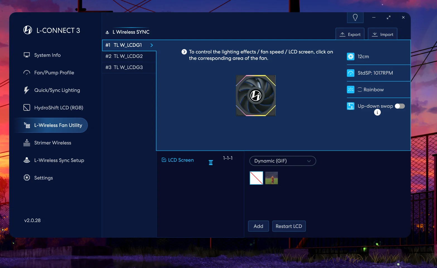Click the Rainbow lighting effect icon

tap(351, 90)
